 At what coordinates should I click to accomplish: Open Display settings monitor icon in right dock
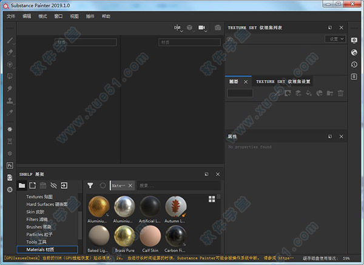[x=354, y=41]
